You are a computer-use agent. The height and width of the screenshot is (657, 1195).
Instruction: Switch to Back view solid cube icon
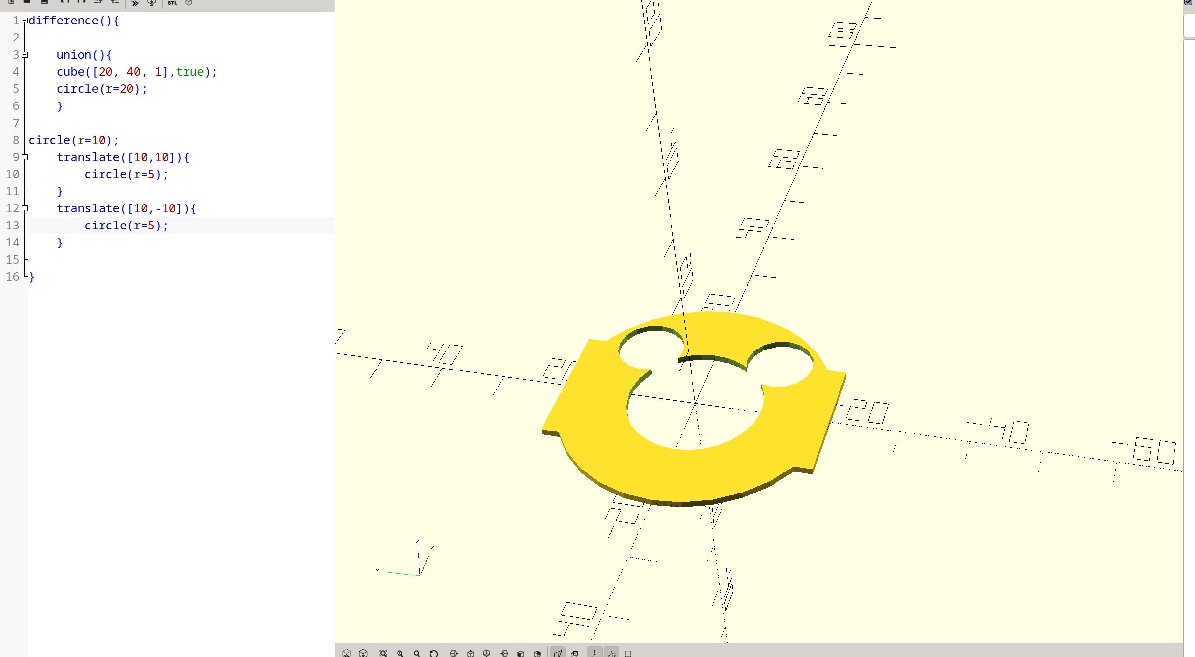point(537,653)
